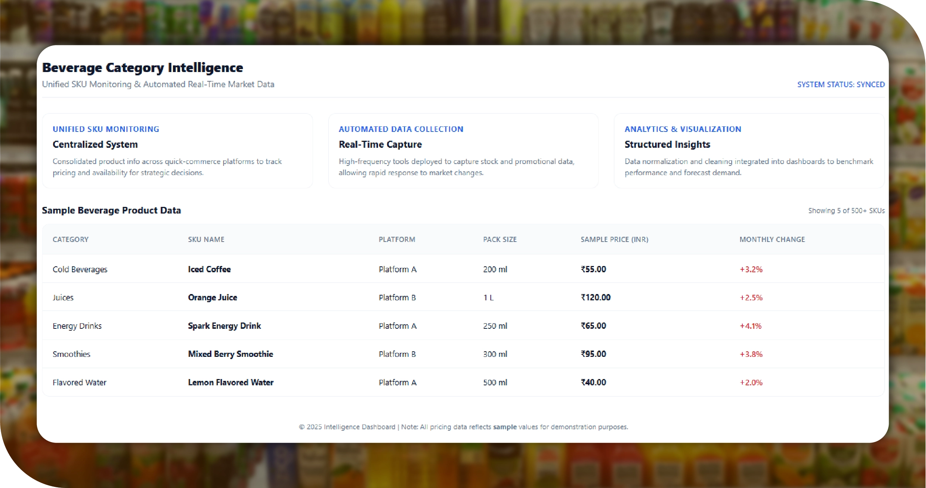Select the Mixed Berry Smoothie SKU
Image resolution: width=926 pixels, height=488 pixels.
click(230, 354)
